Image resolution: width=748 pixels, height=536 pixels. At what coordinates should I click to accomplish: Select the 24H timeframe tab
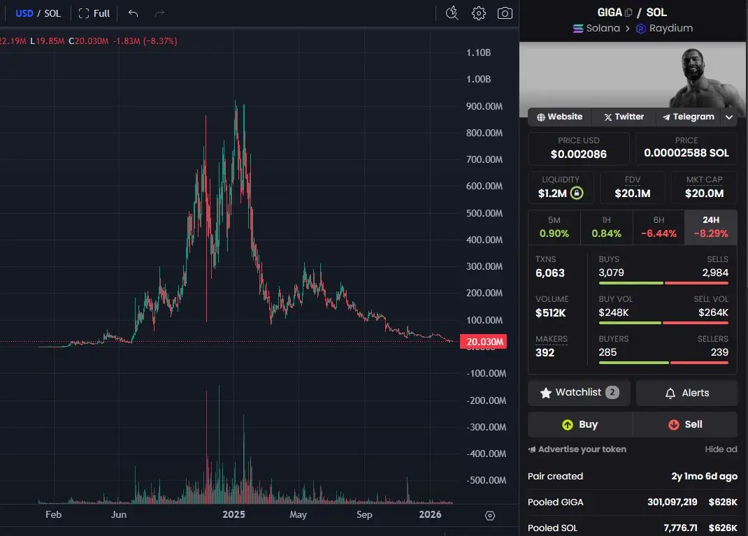click(711, 227)
